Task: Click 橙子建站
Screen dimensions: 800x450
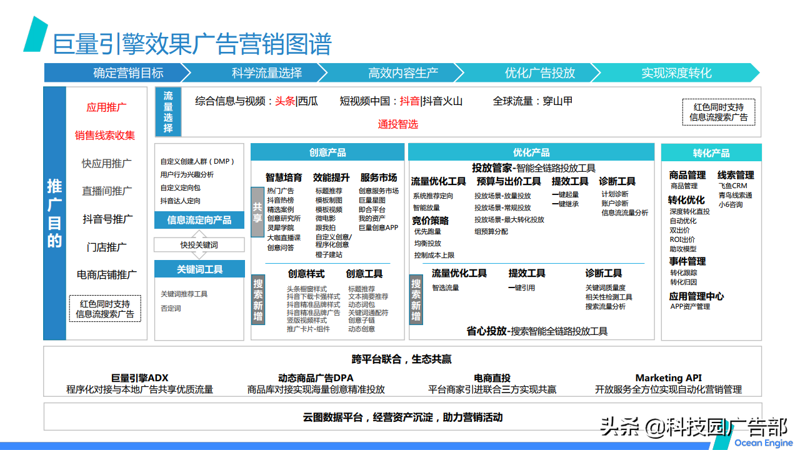Action: [329, 254]
